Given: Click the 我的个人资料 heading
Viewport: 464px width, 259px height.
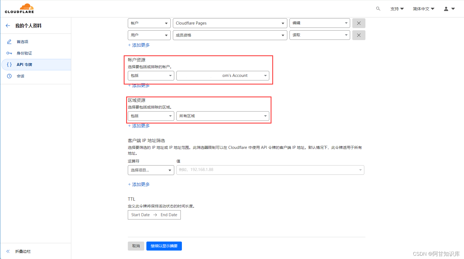Looking at the screenshot, I should pos(28,26).
